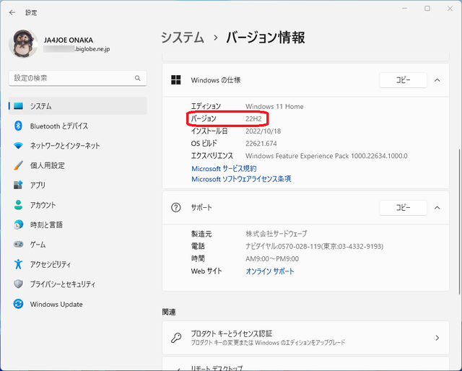
Task: Open Microsoft サービス規約 link
Action: [224, 169]
